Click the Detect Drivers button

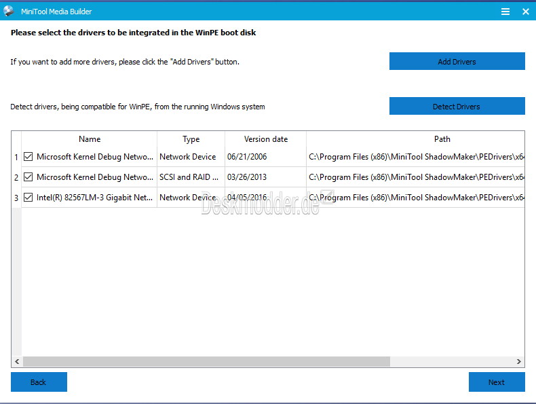click(x=457, y=106)
